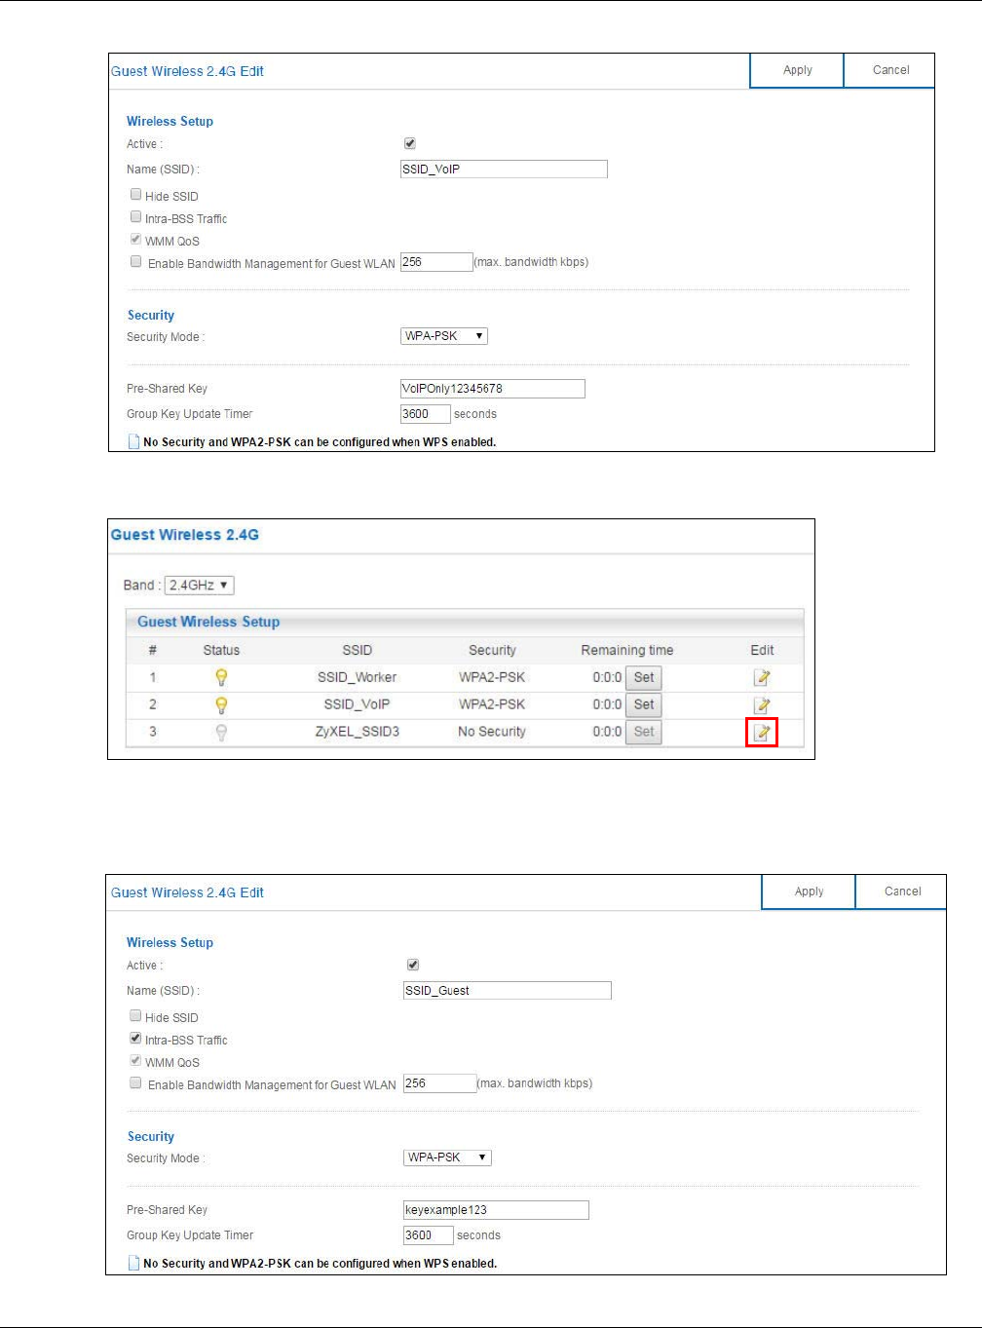Click Set button for SSID_VoIP
The height and width of the screenshot is (1328, 982).
(x=644, y=704)
